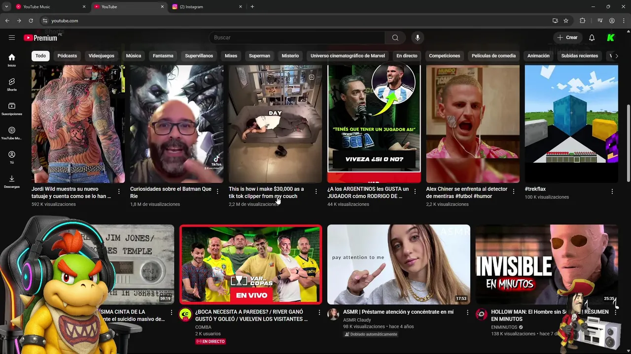Click the Buscar search field

[x=298, y=37]
